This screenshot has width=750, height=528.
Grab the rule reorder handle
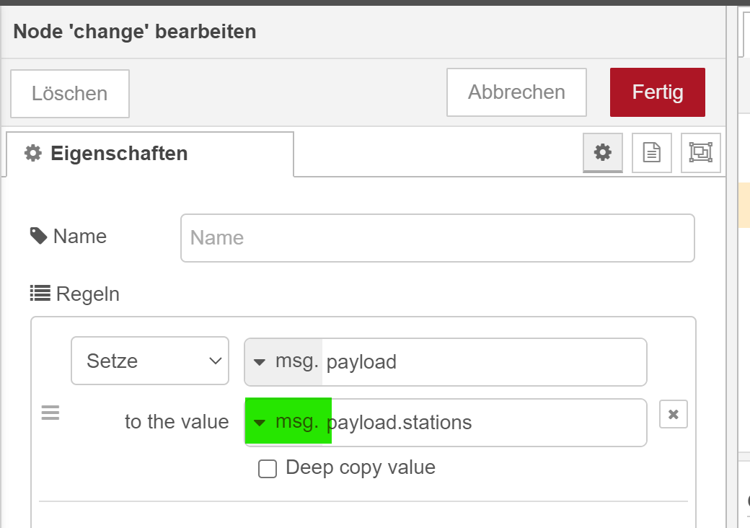pyautogui.click(x=50, y=413)
